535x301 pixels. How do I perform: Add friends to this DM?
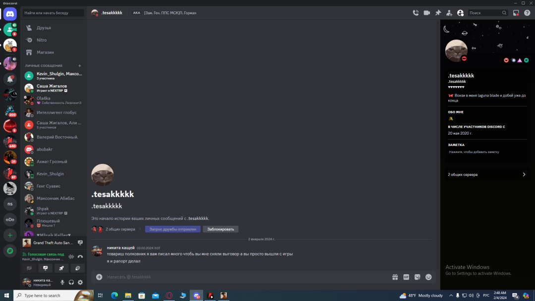coord(449,13)
